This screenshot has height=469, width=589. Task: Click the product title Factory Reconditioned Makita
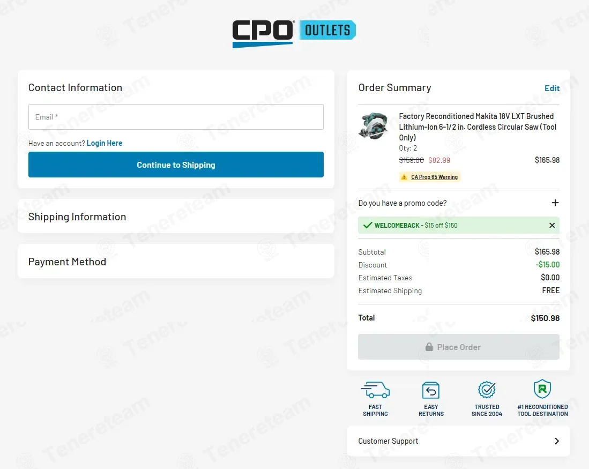point(478,127)
